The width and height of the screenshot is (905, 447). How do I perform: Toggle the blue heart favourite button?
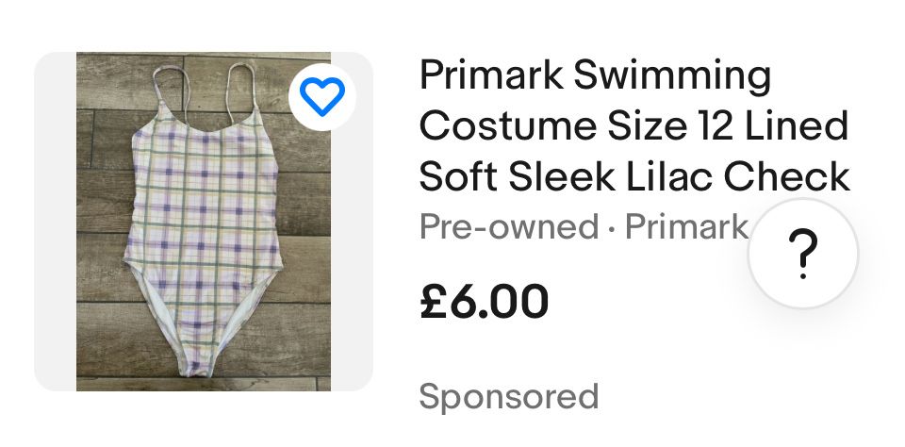coord(322,96)
